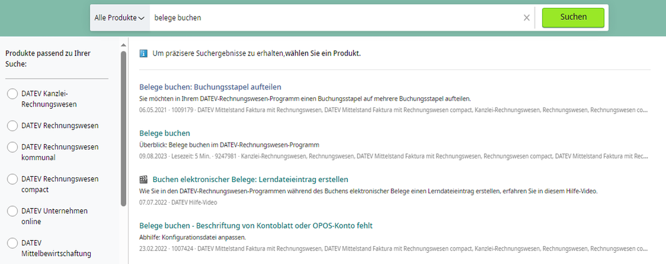Click into the search field containing 'belege buchen'

(x=335, y=17)
